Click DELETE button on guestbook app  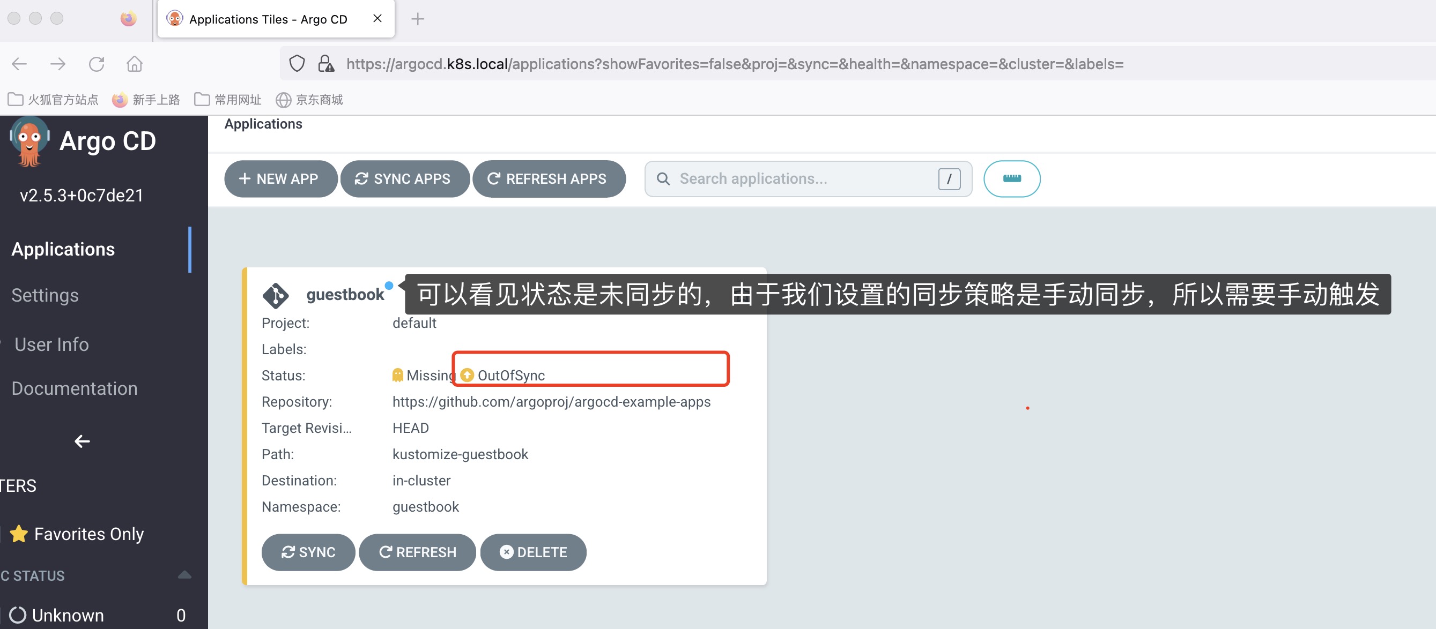pos(534,551)
